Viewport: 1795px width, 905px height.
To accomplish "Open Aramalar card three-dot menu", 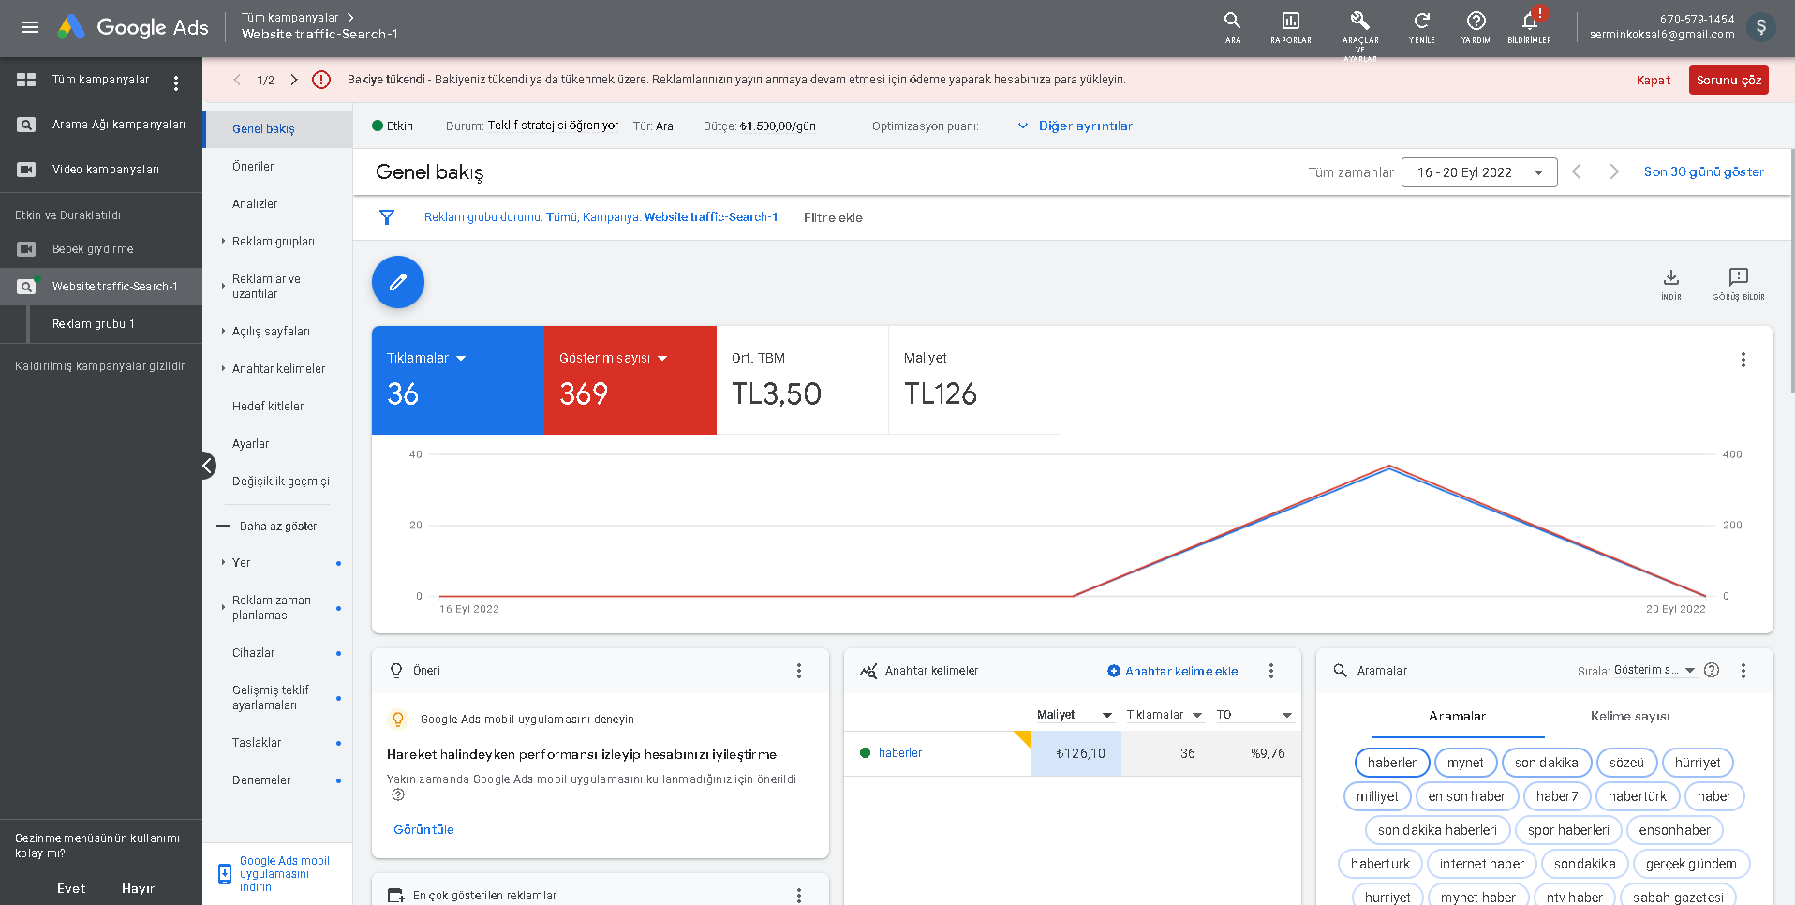I will 1743,671.
